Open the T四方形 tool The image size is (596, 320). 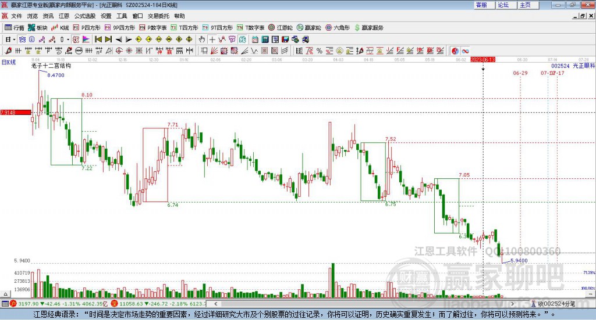[185, 28]
